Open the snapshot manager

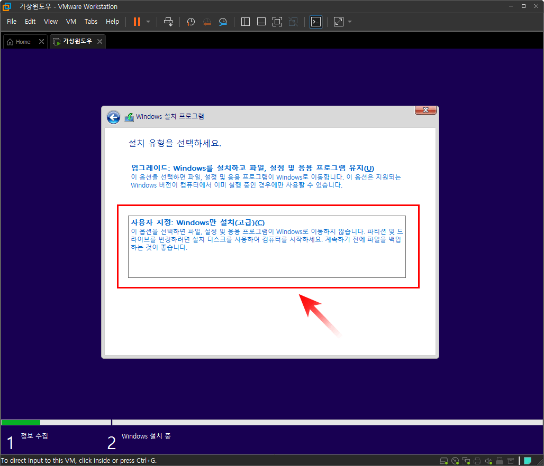[223, 22]
